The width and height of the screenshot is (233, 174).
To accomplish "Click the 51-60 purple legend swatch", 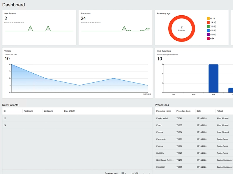I will tap(208, 35).
